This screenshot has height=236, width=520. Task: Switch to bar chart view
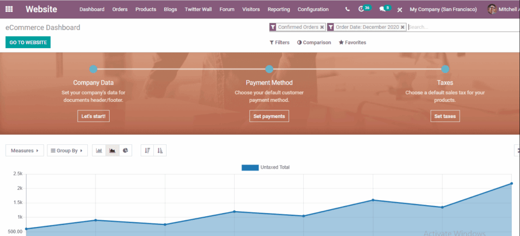click(x=99, y=150)
